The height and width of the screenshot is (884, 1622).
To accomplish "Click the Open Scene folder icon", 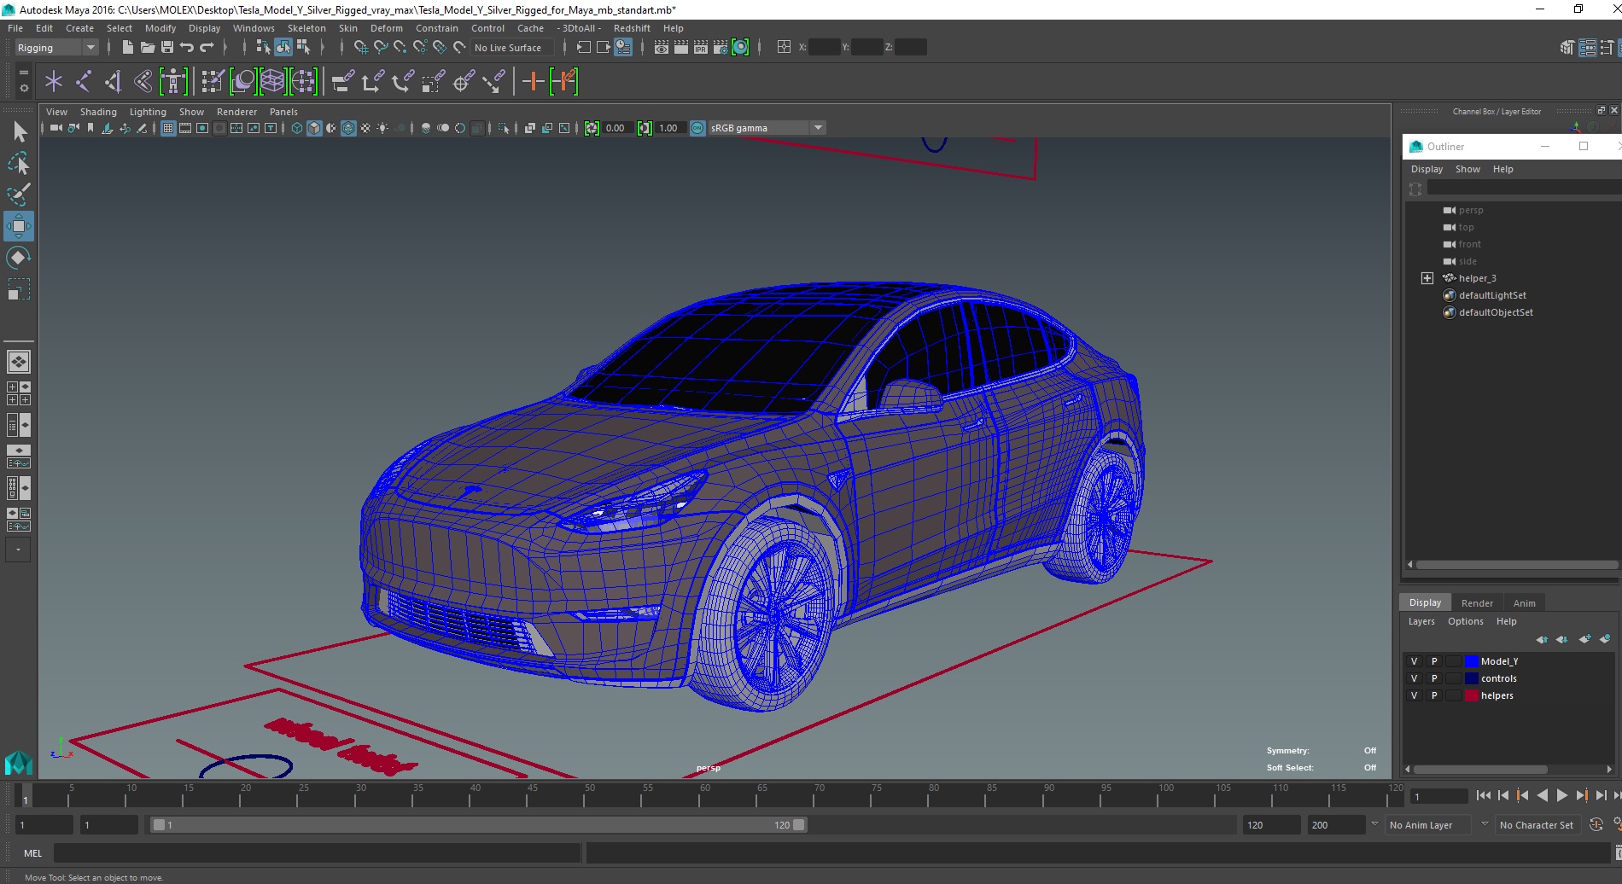I will [x=147, y=48].
